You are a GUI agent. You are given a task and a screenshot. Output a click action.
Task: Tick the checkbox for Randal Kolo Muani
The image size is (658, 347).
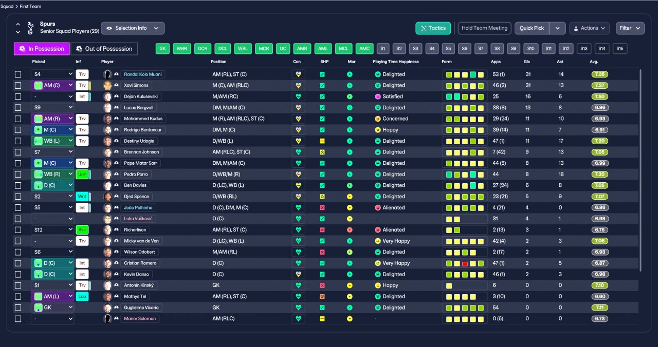[18, 74]
